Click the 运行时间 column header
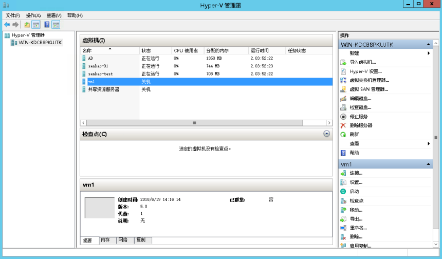 [x=267, y=51]
